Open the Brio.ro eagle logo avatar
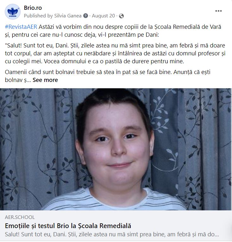 (x=13, y=12)
